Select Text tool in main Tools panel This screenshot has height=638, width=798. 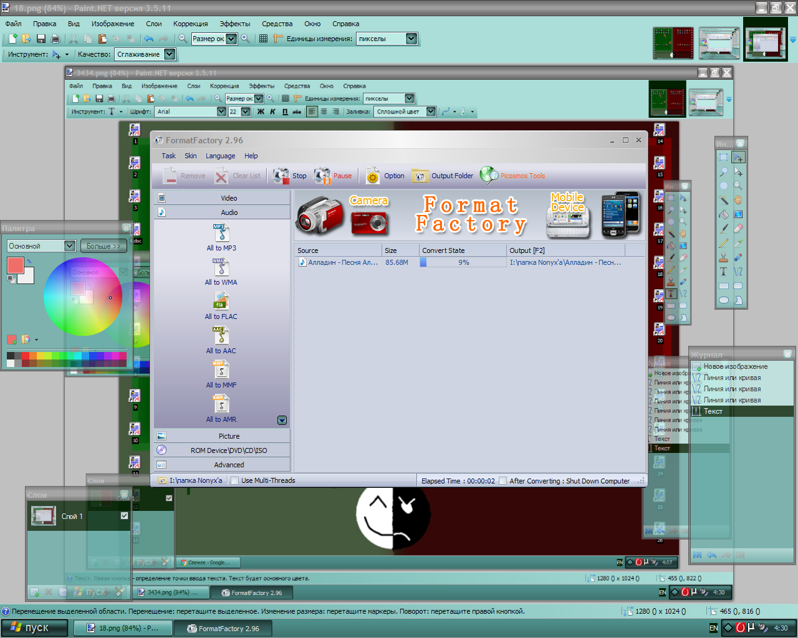(723, 272)
